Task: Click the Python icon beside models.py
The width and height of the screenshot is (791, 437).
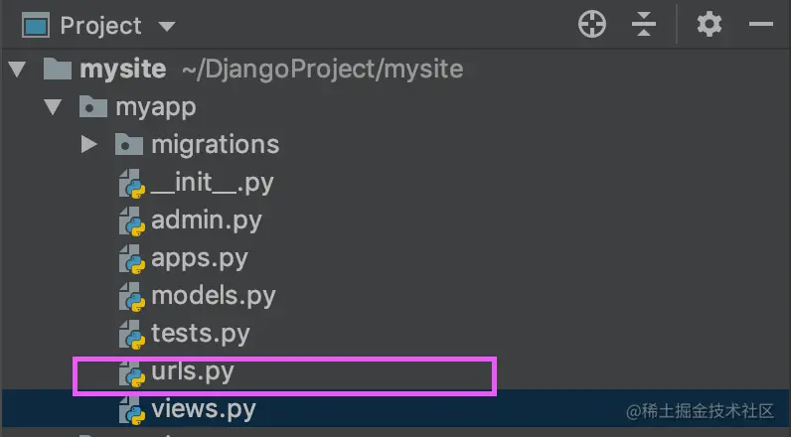Action: pyautogui.click(x=132, y=297)
